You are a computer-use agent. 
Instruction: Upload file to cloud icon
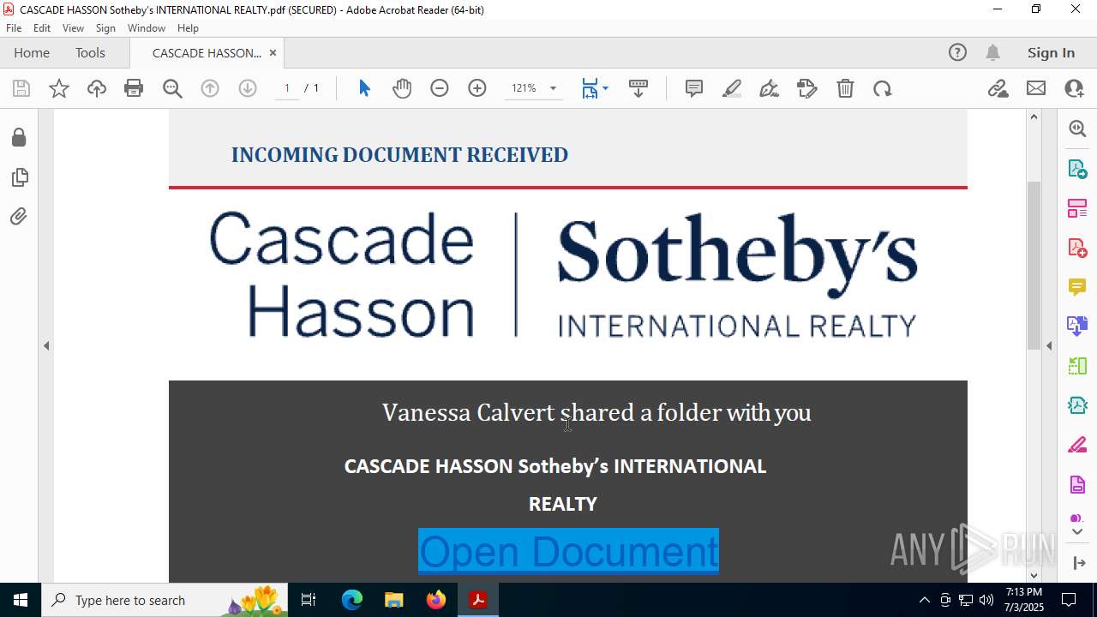coord(97,88)
